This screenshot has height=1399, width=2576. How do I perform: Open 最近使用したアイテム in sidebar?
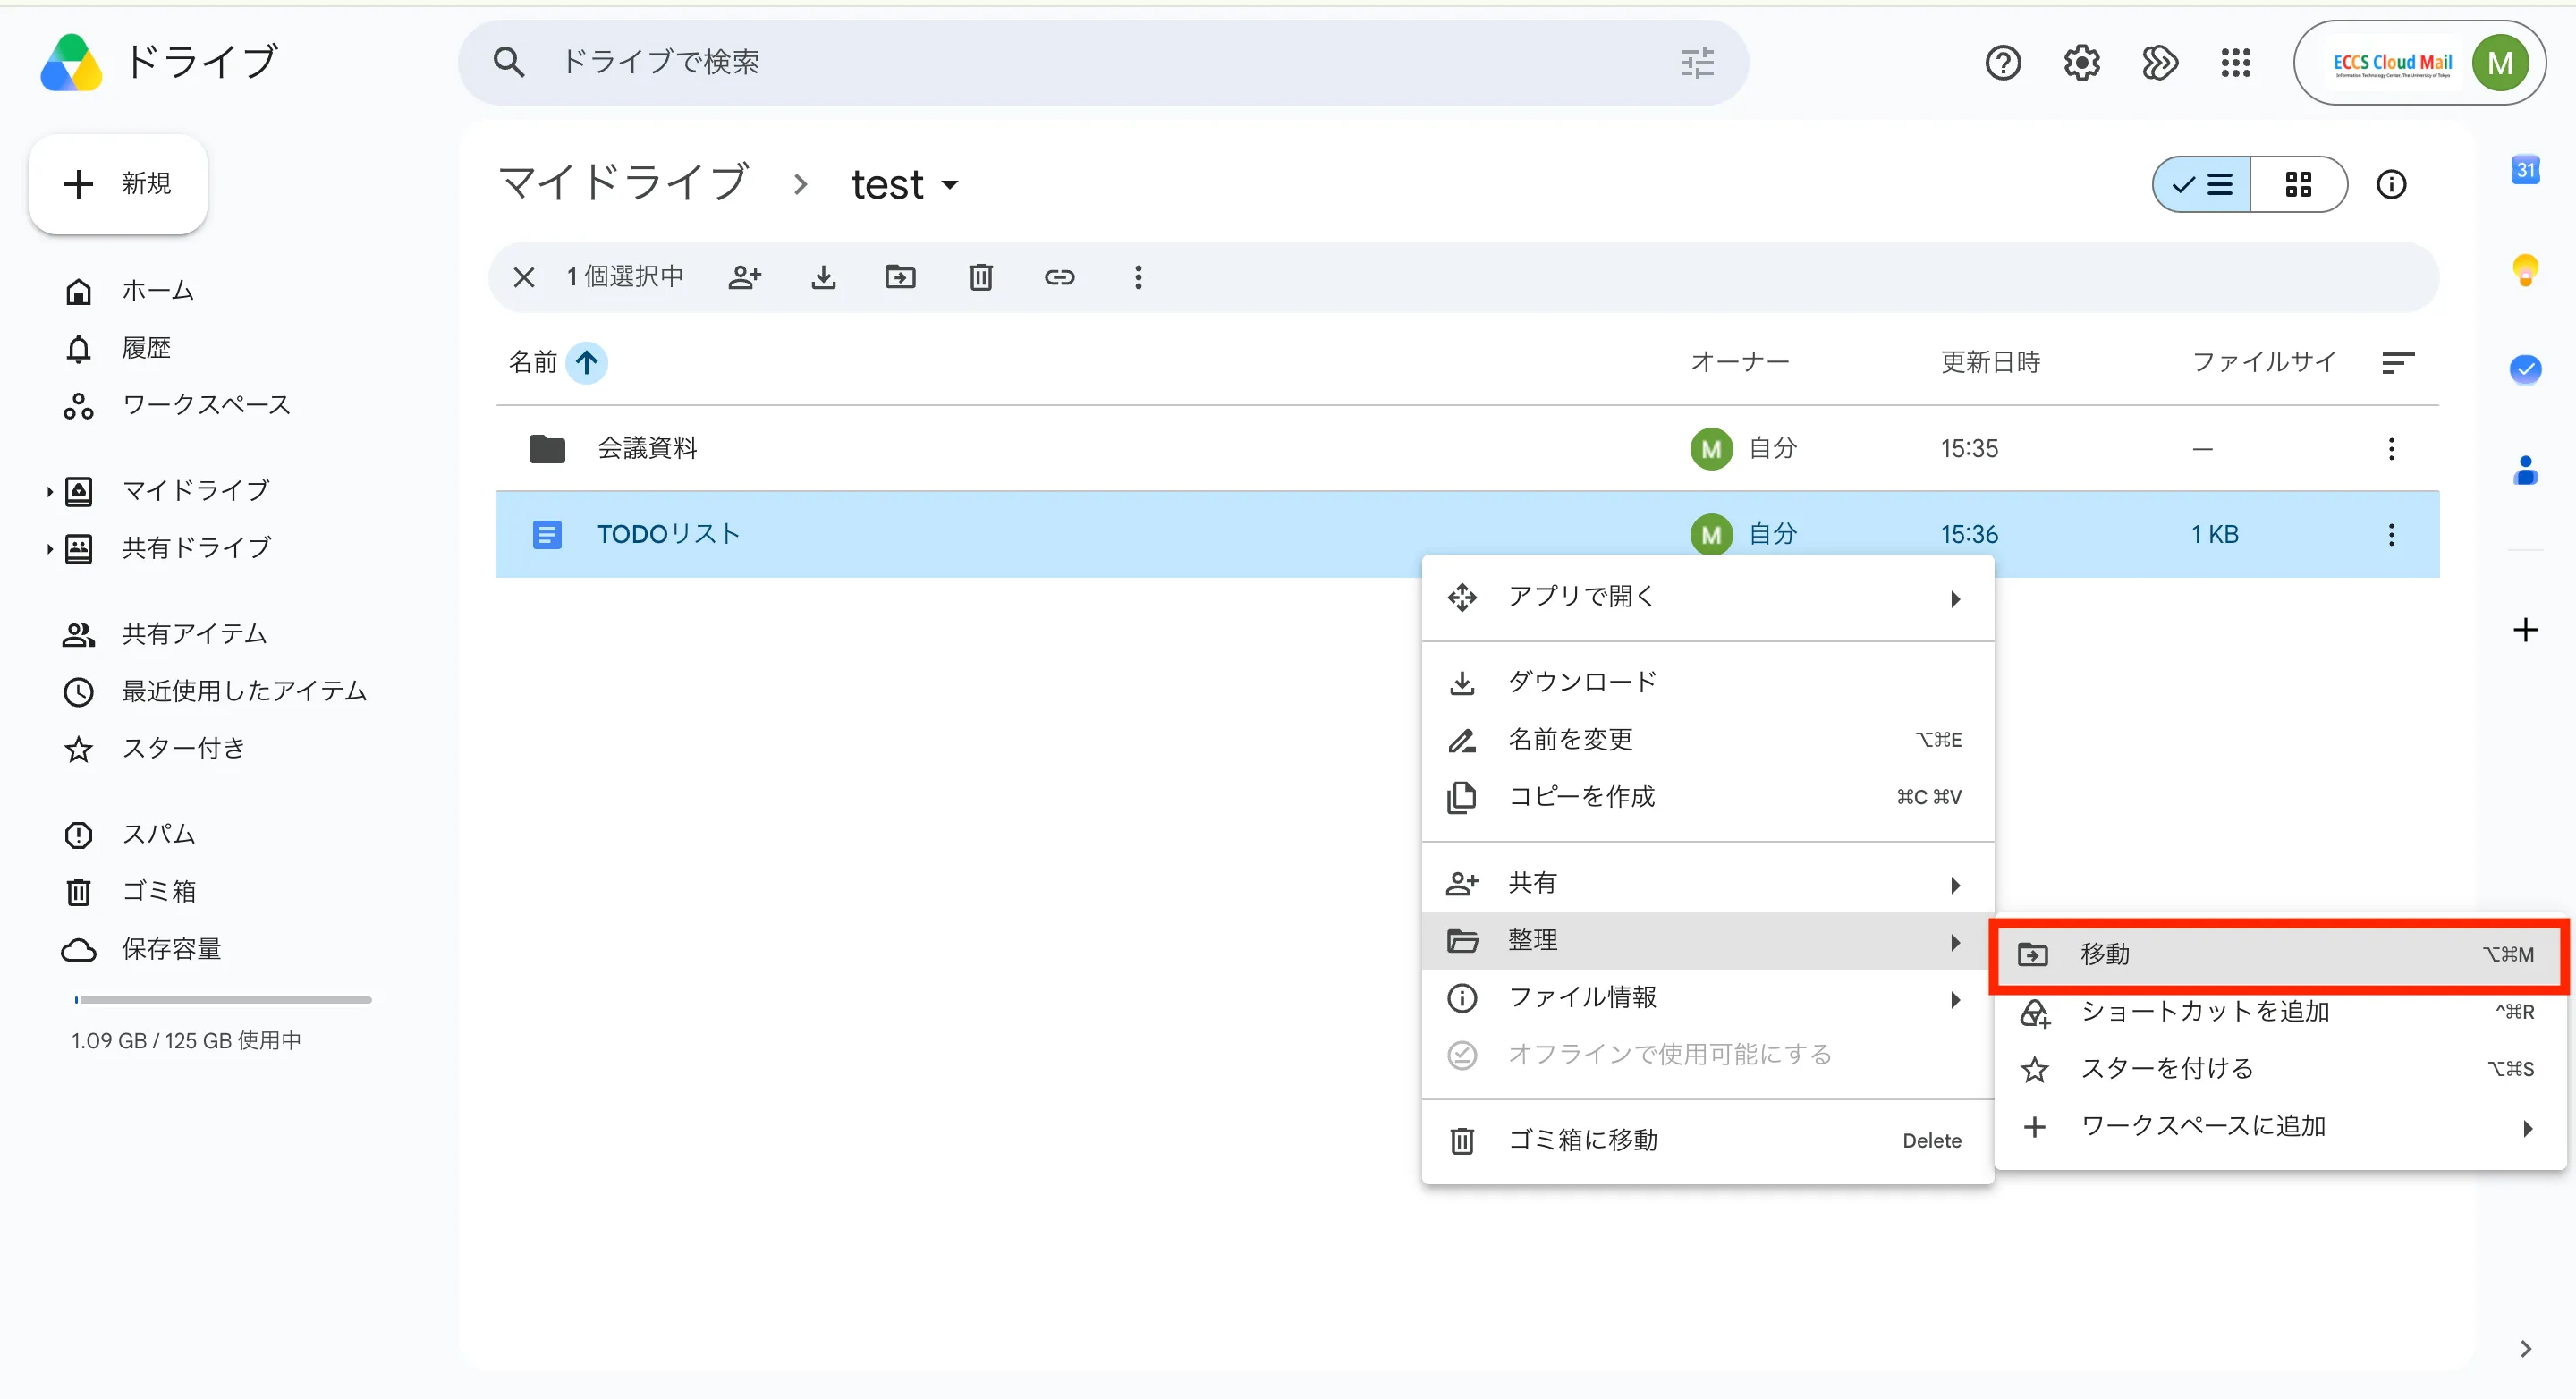coord(216,691)
